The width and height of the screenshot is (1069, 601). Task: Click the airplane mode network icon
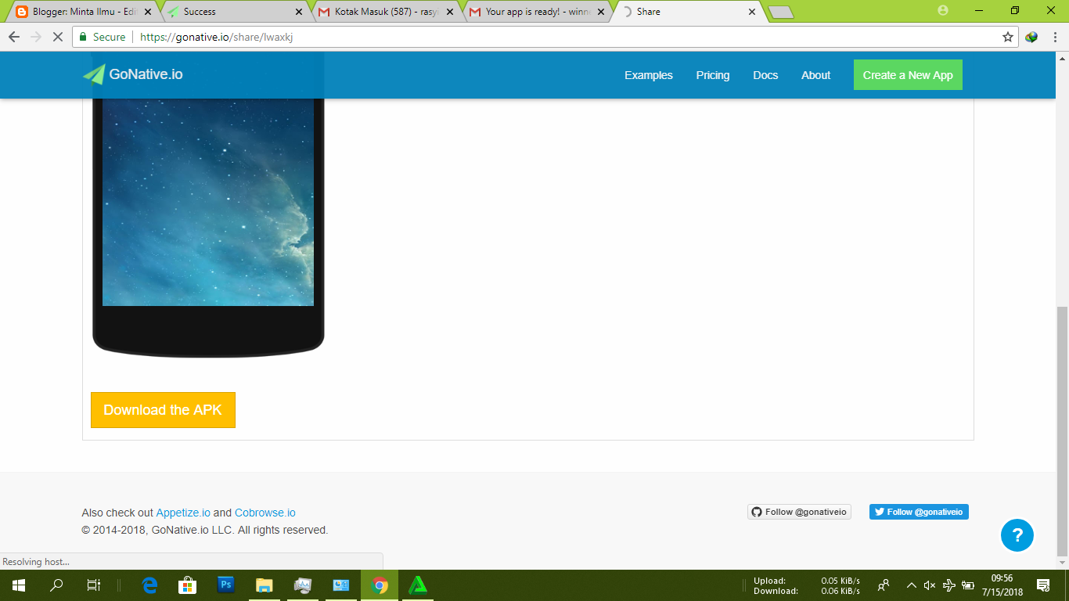click(x=948, y=585)
